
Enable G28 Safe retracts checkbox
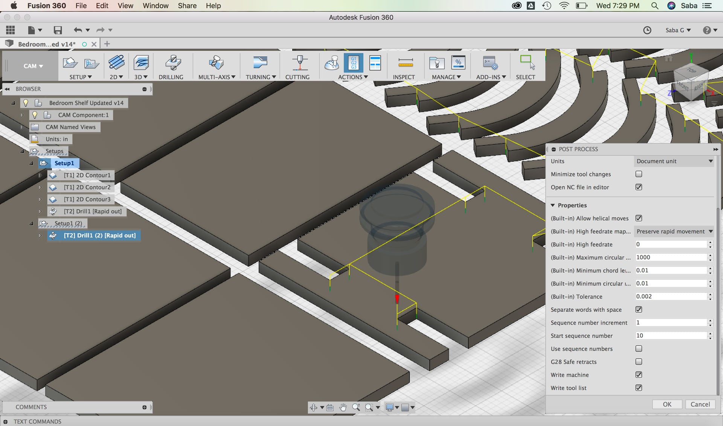click(x=639, y=362)
